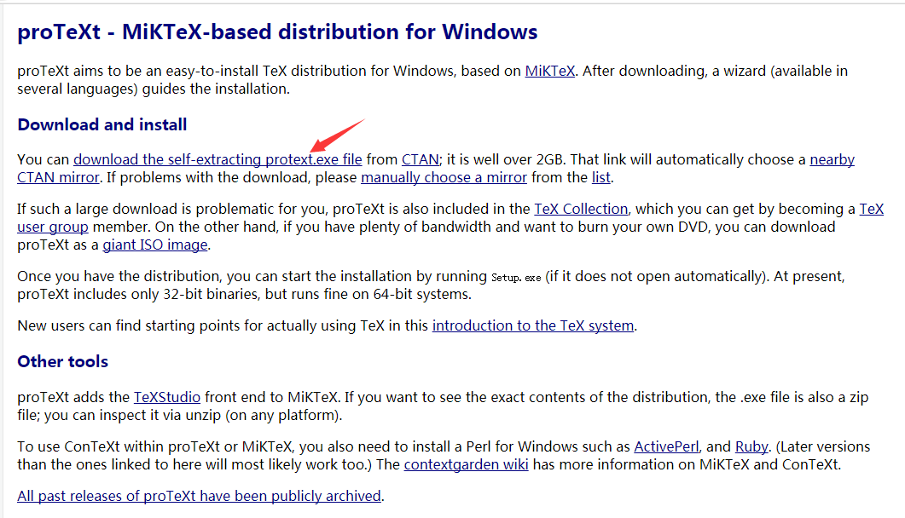Visit the contextgarden wiki

466,463
